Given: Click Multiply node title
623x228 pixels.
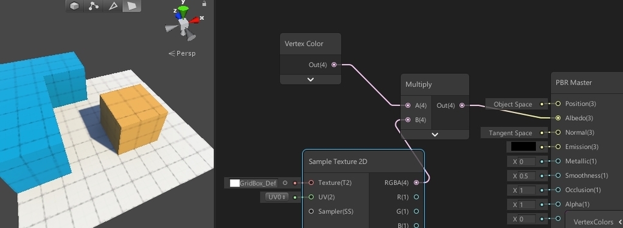Looking at the screenshot, I should 419,84.
